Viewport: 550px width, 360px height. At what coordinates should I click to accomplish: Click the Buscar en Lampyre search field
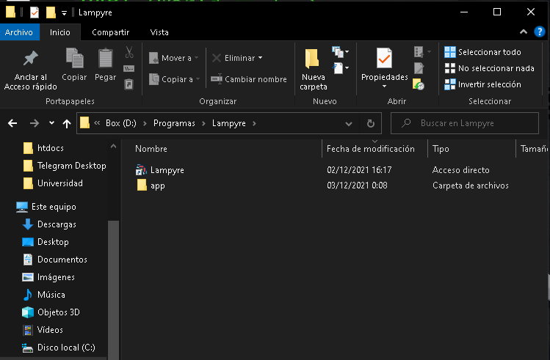[465, 123]
